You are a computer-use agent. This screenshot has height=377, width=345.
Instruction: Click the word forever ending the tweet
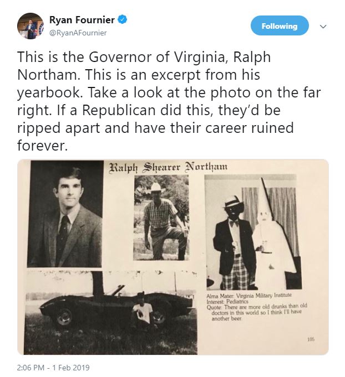(42, 145)
